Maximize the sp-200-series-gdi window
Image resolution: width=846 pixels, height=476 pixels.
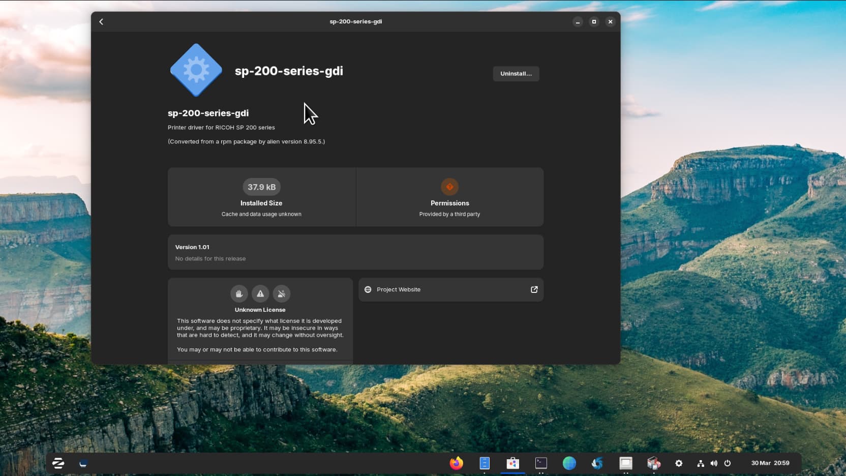tap(594, 21)
